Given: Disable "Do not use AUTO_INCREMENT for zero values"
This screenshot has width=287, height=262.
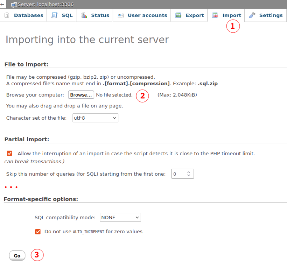Looking at the screenshot, I should 38,232.
